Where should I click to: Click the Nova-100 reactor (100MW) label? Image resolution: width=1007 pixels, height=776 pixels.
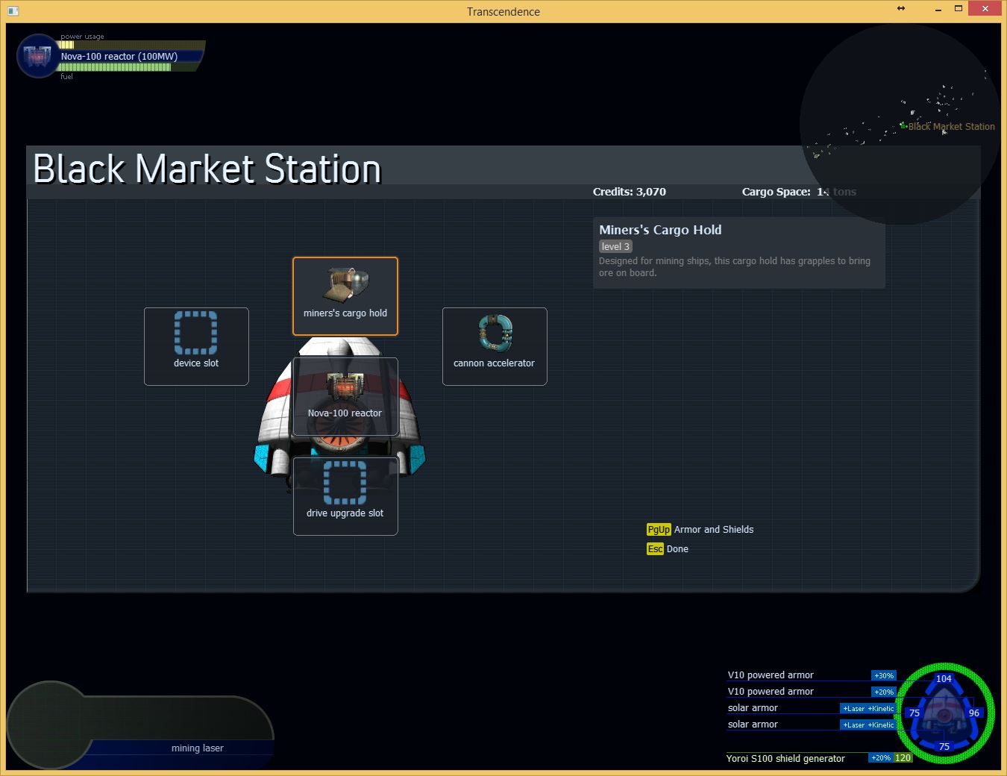tap(119, 56)
